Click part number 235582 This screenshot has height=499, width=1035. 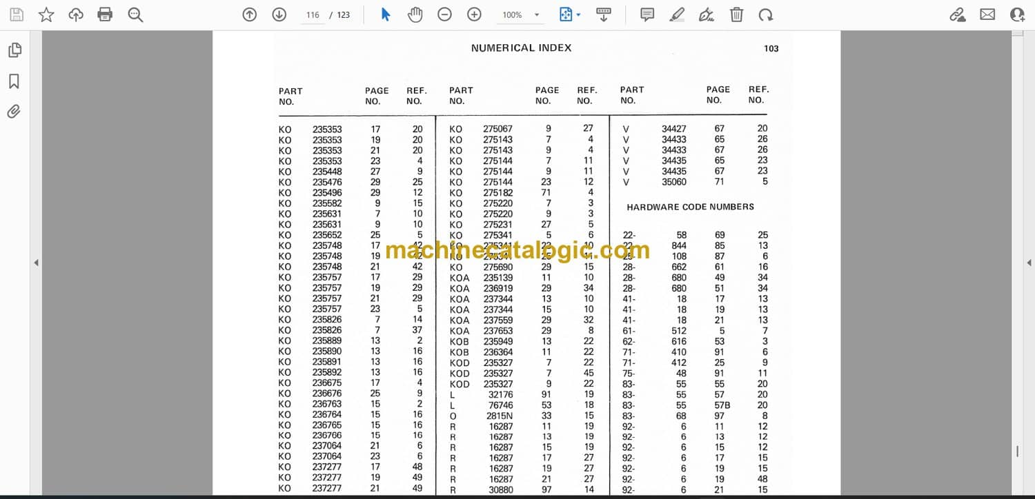[327, 203]
